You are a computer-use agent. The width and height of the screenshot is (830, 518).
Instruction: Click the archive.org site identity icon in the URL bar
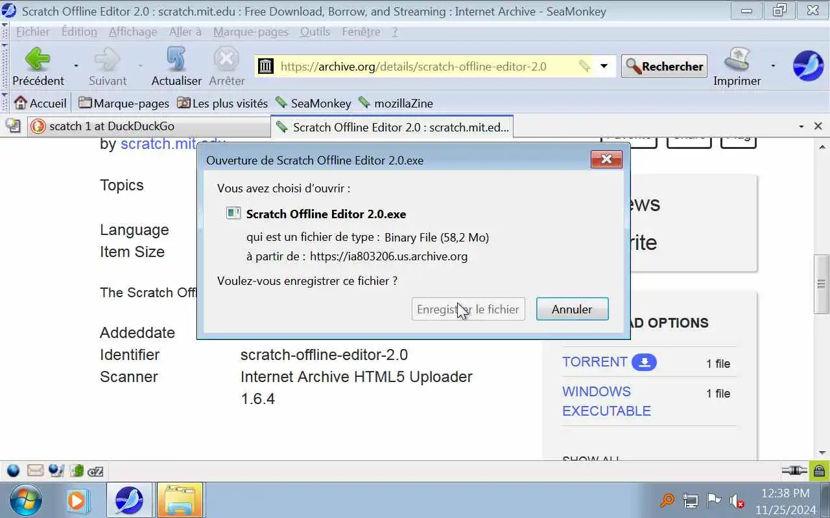click(266, 66)
